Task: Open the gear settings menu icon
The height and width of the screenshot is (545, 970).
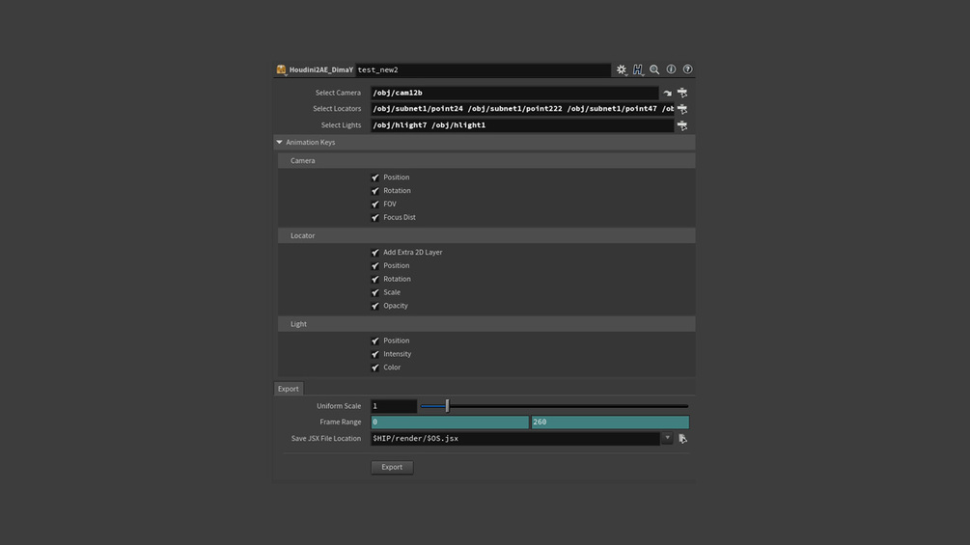Action: pos(622,69)
